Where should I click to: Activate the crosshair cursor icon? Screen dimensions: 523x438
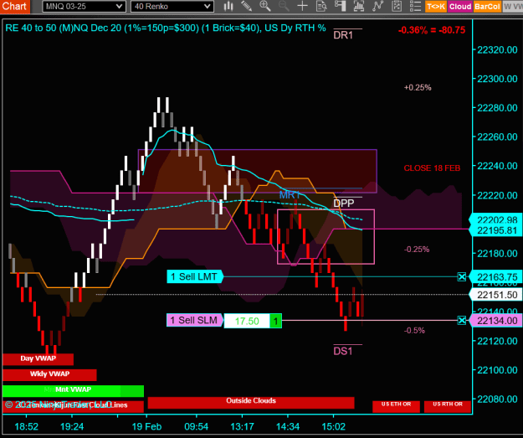pyautogui.click(x=303, y=6)
